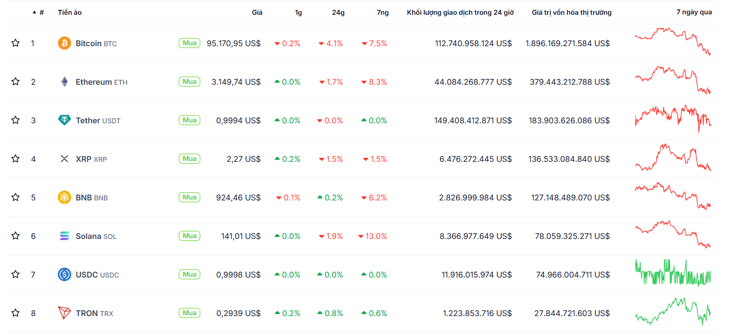Click the Bitcoin logo icon

pyautogui.click(x=65, y=43)
